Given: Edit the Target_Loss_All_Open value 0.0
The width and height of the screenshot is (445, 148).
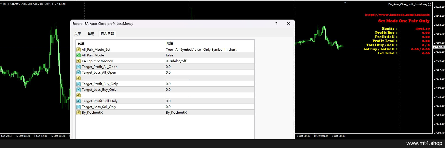Looking at the screenshot, I should pyautogui.click(x=210, y=73).
